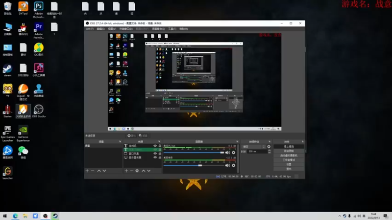
Task: Show hidden system tray icons chevron
Action: click(x=340, y=216)
